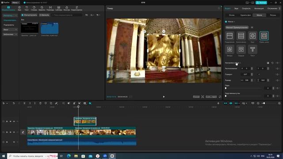This screenshot has height=159, width=283.
Task: Toggle the Mask enable checkbox
Action: (226, 22)
